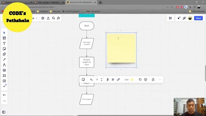Open the Hackathon bookmark folder
The height and width of the screenshot is (116, 206).
(x=42, y=12)
